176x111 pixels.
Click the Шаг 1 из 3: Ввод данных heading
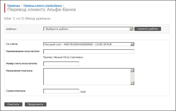point(27,18)
